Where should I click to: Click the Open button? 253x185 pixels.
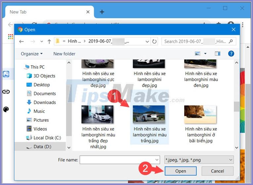click(181, 171)
